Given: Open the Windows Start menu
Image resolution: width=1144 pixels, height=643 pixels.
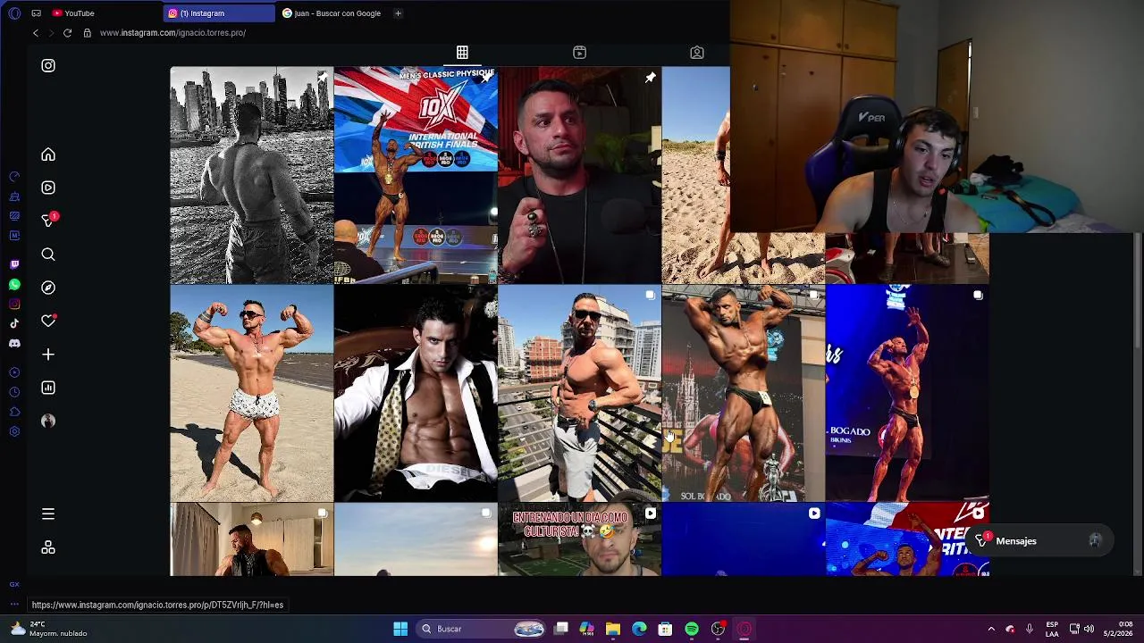Looking at the screenshot, I should (400, 629).
